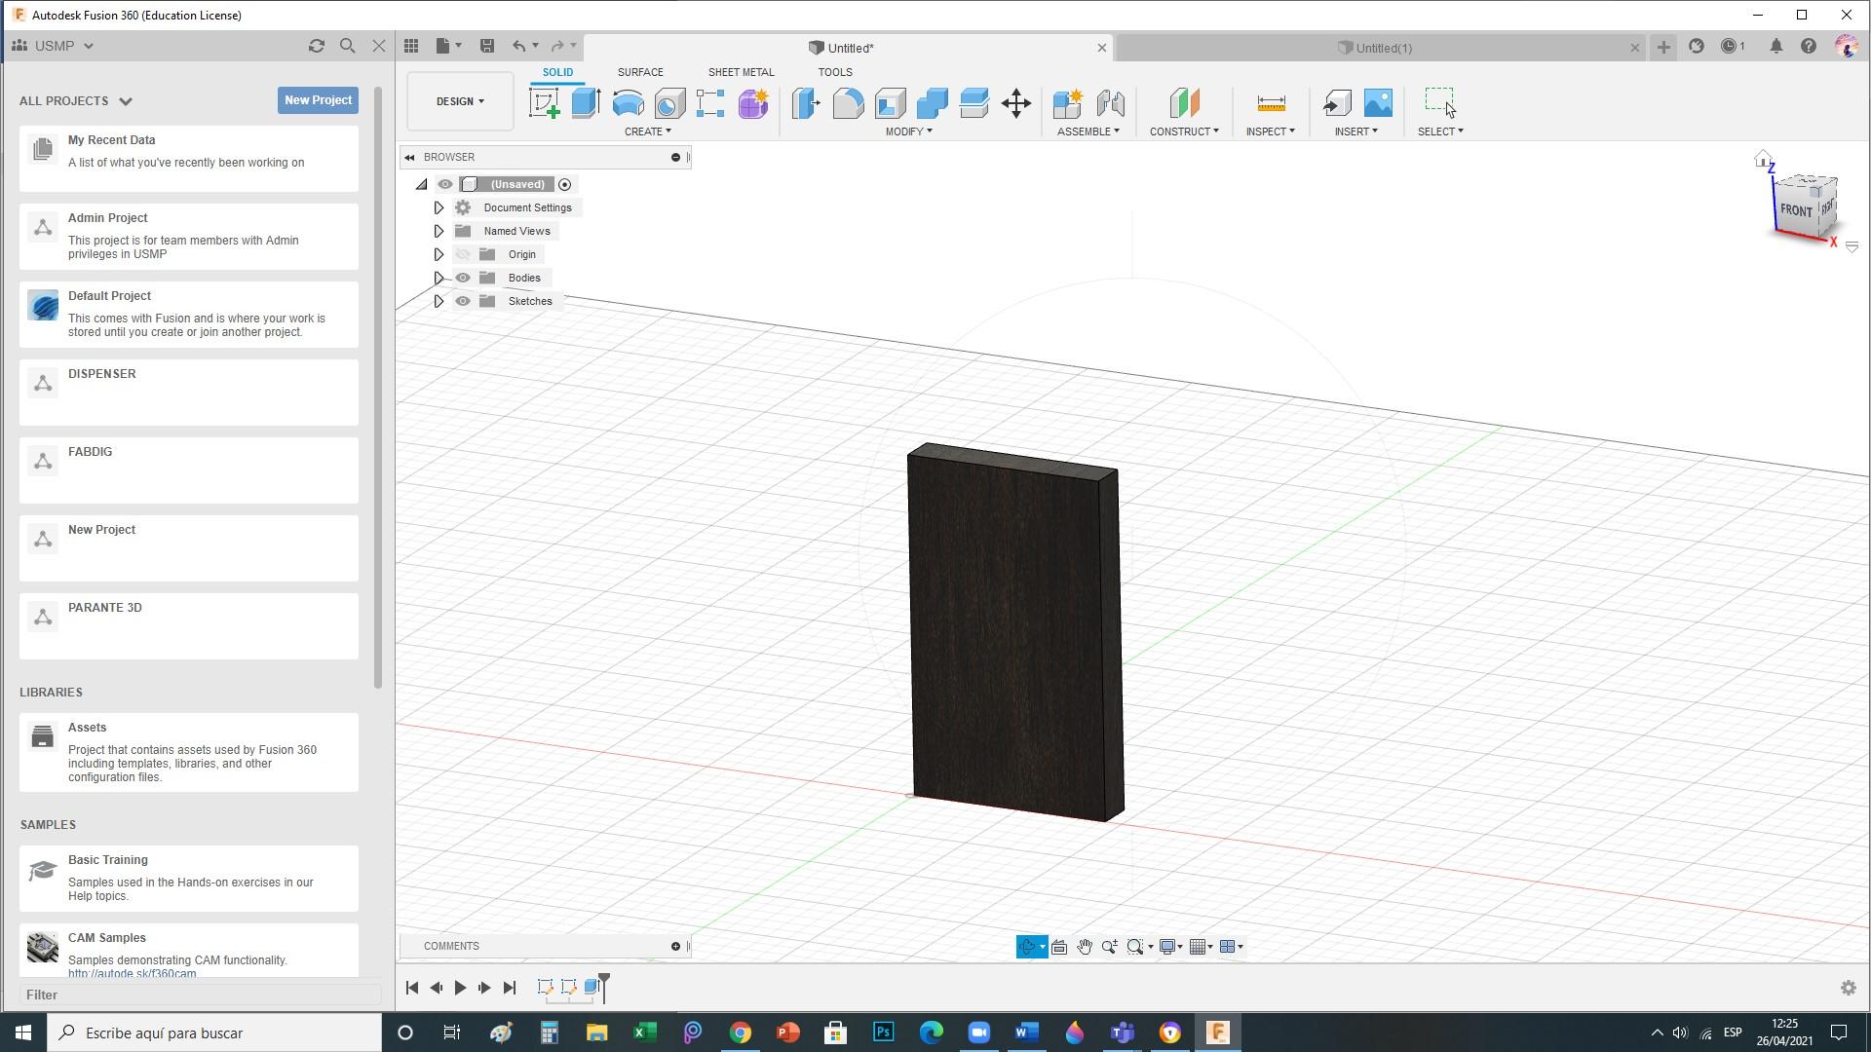Viewport: 1871px width, 1052px height.
Task: Open the INSPECT menu
Action: tap(1271, 131)
